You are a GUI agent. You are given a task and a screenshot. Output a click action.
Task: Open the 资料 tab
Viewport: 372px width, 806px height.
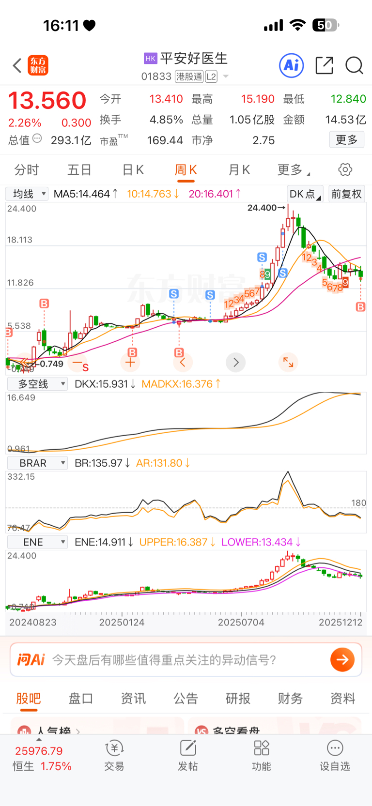pyautogui.click(x=342, y=699)
